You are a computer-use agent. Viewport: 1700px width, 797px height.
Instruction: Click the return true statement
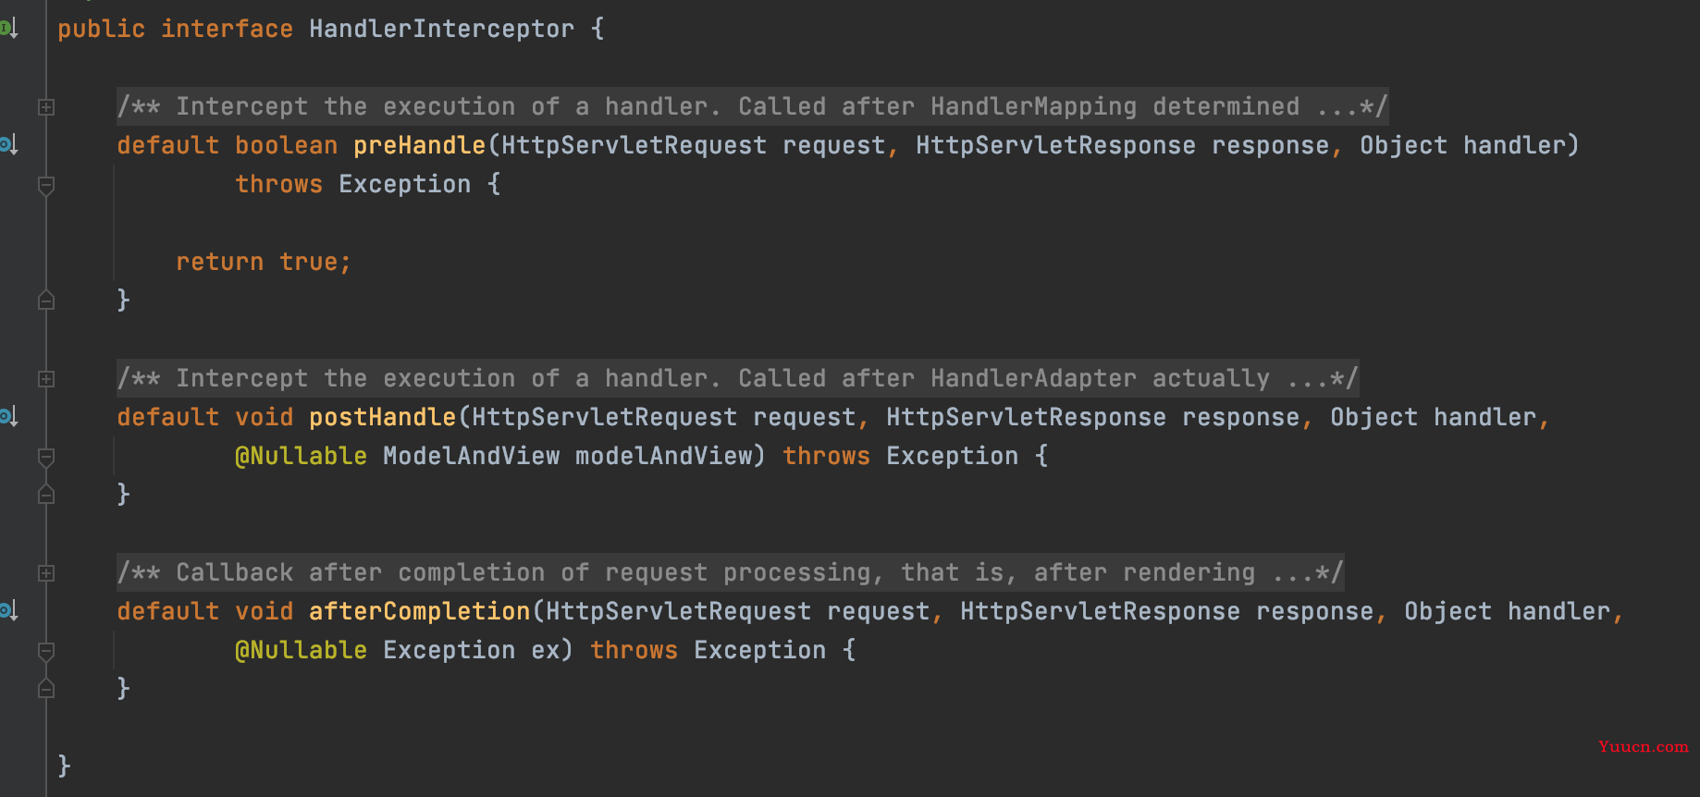tap(264, 262)
